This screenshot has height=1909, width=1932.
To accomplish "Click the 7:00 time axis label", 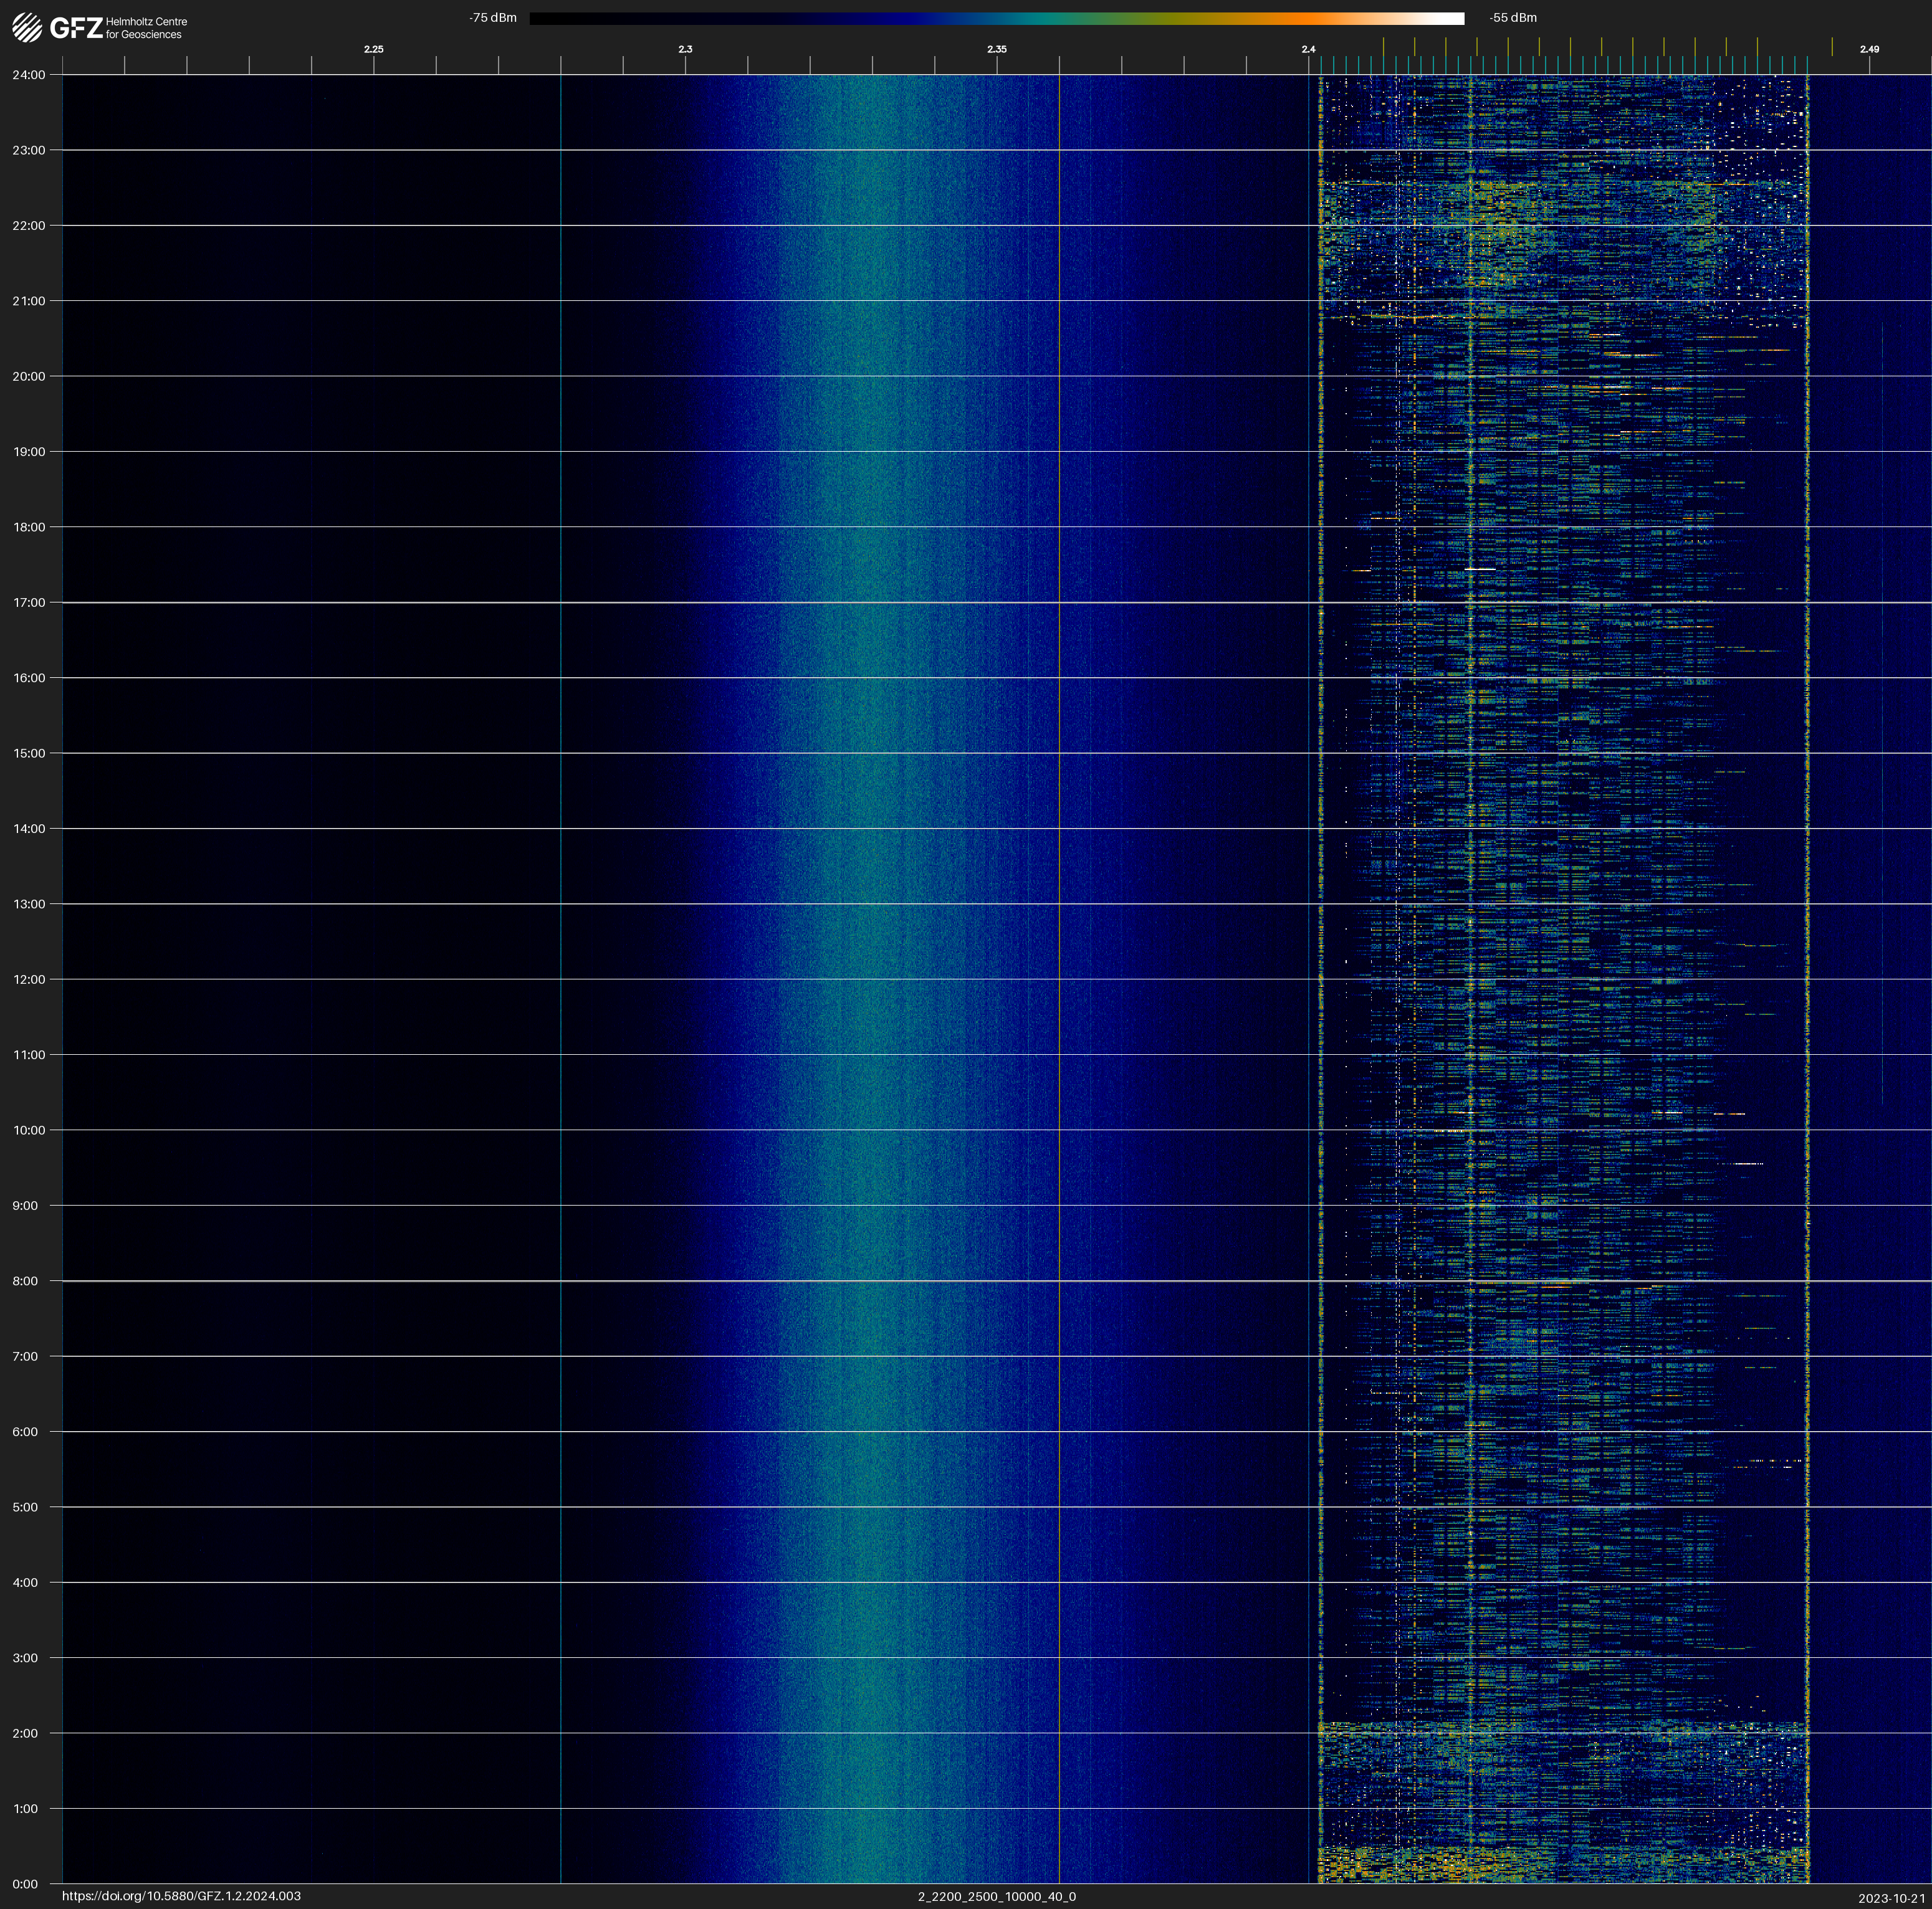I will click(26, 1356).
